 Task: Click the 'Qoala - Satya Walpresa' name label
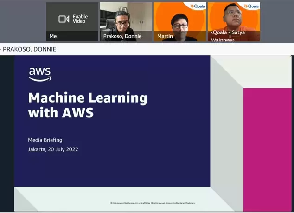point(229,36)
